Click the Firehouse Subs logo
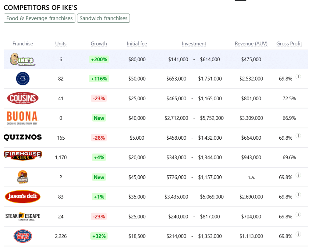The image size is (312, 247). click(23, 156)
